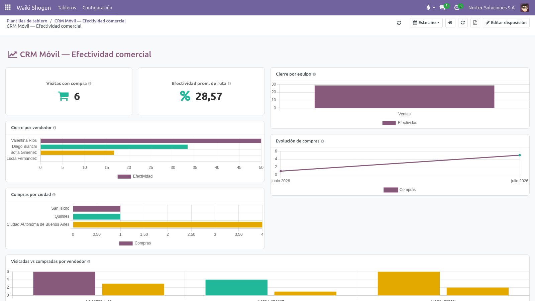Toggle Efectividad legend in Cierre por vendedor chart
535x301 pixels.
[135, 176]
